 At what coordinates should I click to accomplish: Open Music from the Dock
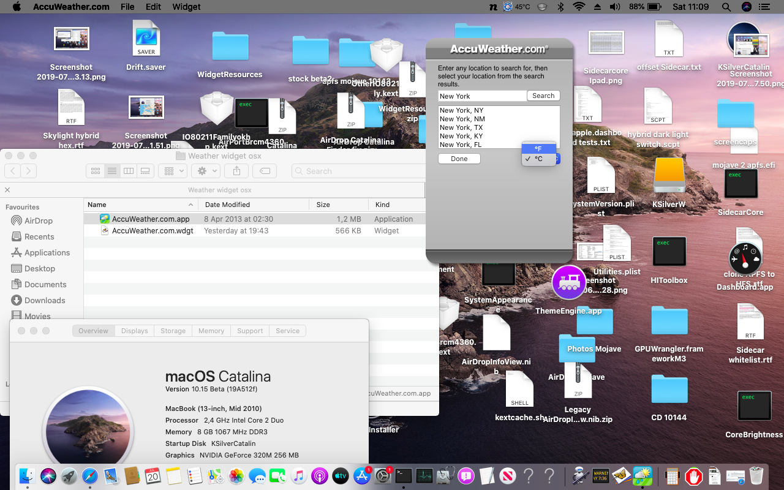(298, 475)
